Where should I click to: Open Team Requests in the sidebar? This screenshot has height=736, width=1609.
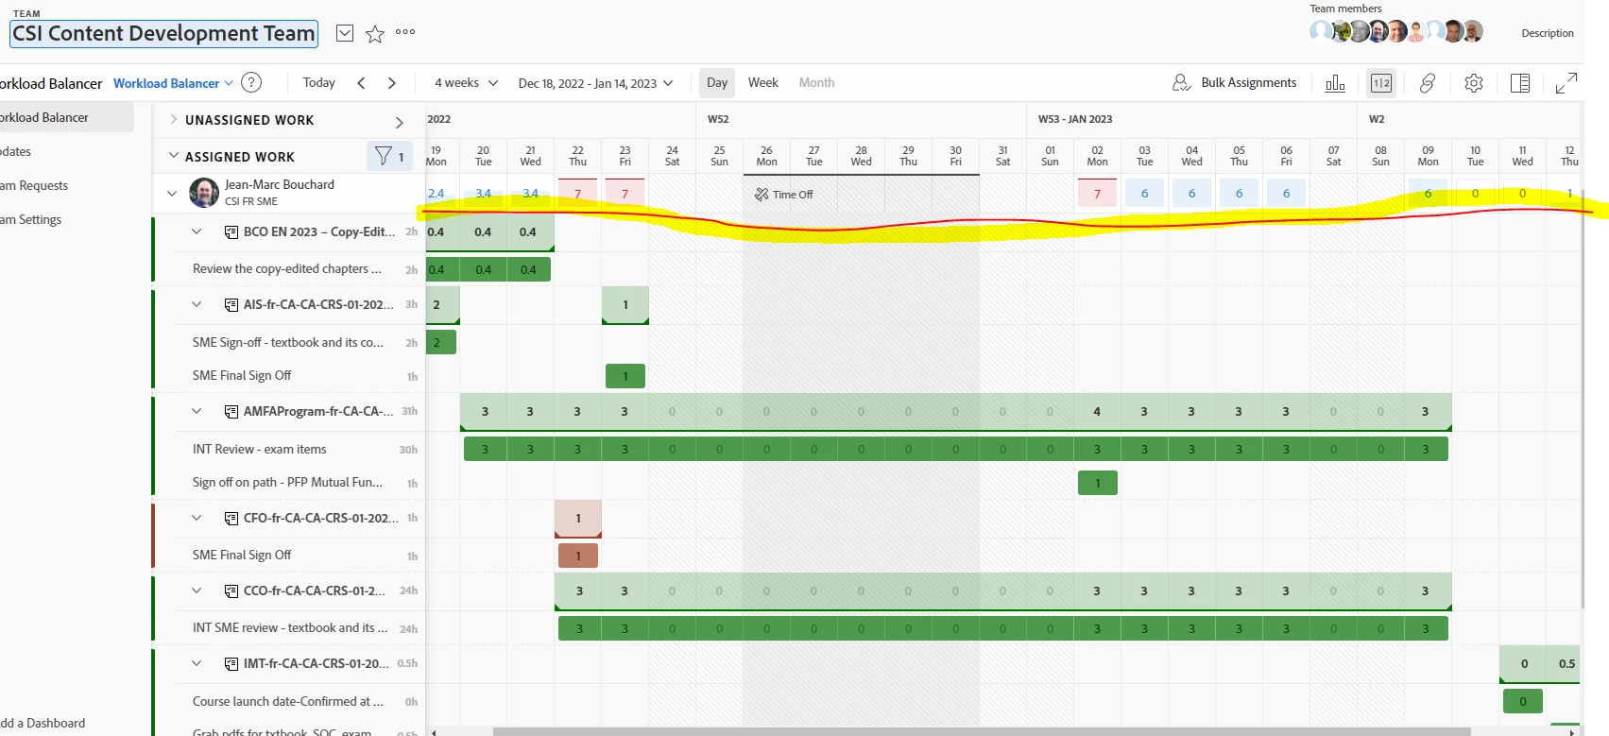click(x=35, y=185)
